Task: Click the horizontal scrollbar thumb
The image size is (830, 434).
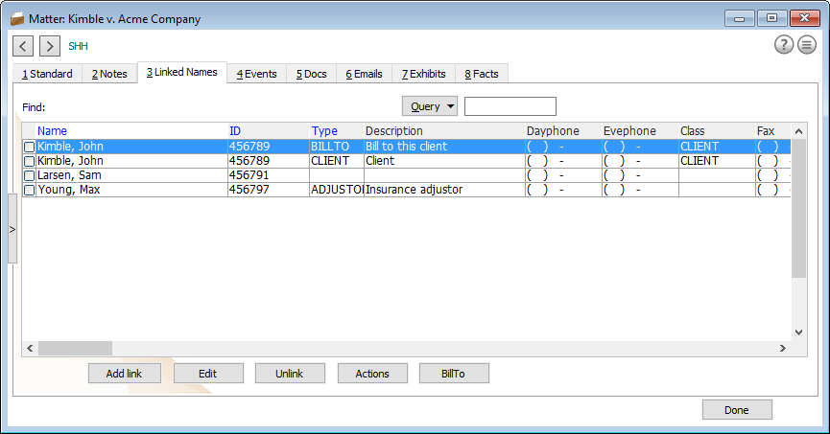Action: click(x=75, y=348)
